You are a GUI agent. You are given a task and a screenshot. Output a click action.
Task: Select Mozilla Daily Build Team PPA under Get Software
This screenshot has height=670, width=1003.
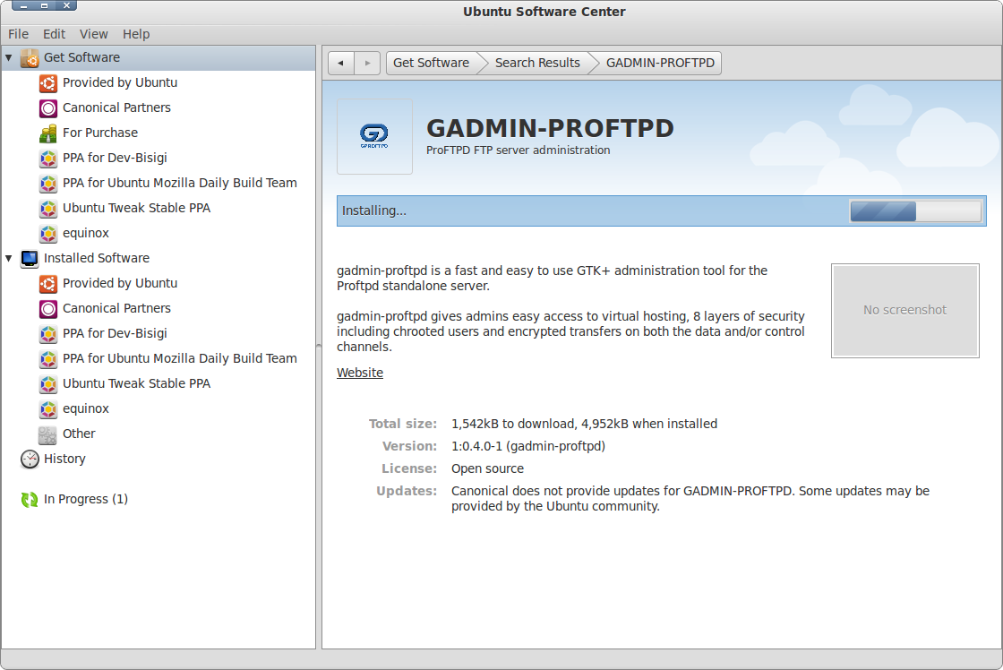(180, 183)
